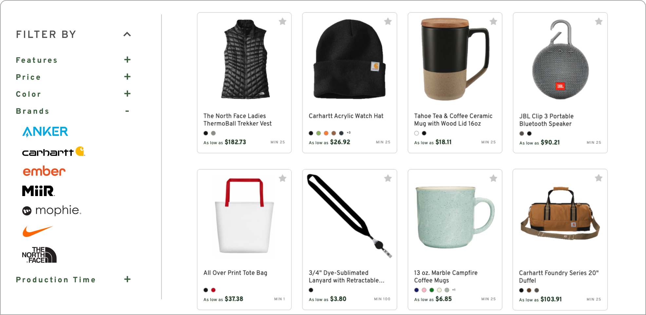Select The North Face brand logo

click(x=39, y=255)
